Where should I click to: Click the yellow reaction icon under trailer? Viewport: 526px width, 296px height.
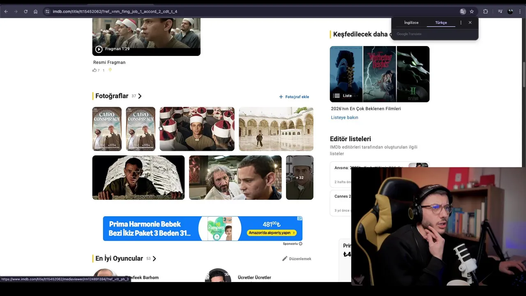coord(110,70)
